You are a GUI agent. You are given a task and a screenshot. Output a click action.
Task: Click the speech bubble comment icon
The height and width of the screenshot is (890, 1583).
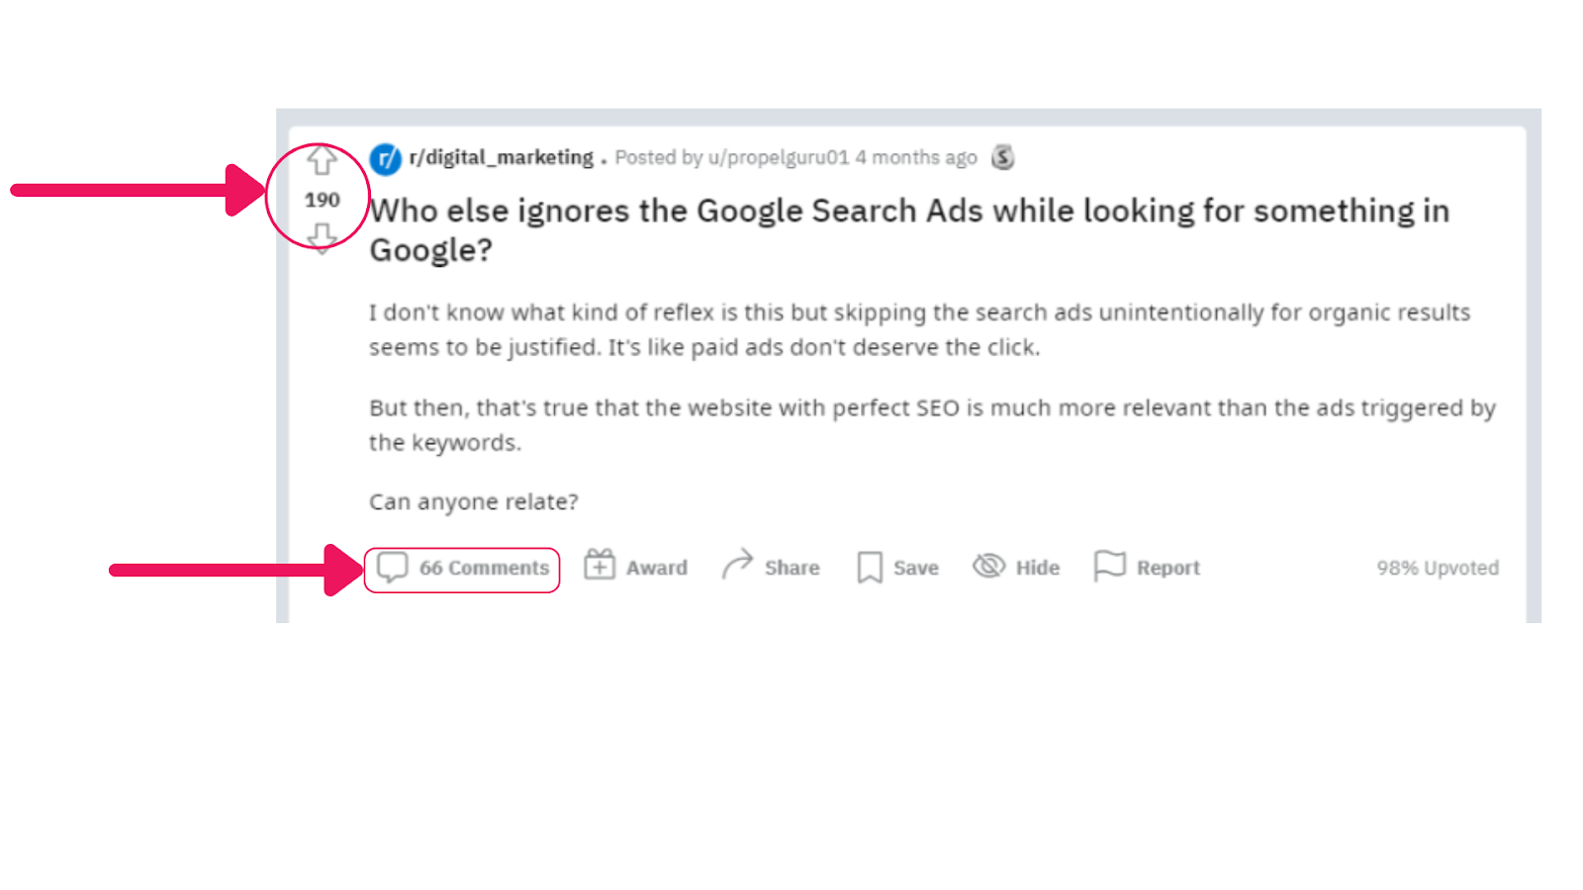coord(393,567)
